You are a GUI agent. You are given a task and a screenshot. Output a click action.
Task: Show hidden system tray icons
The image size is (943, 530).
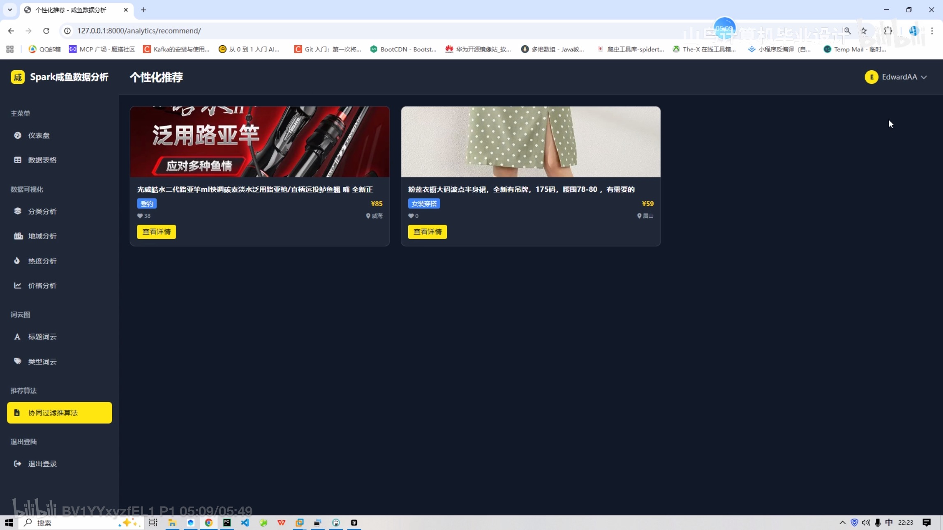pyautogui.click(x=842, y=522)
